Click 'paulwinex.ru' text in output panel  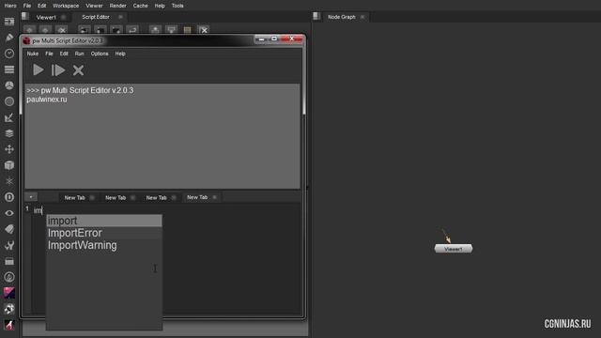(x=47, y=100)
